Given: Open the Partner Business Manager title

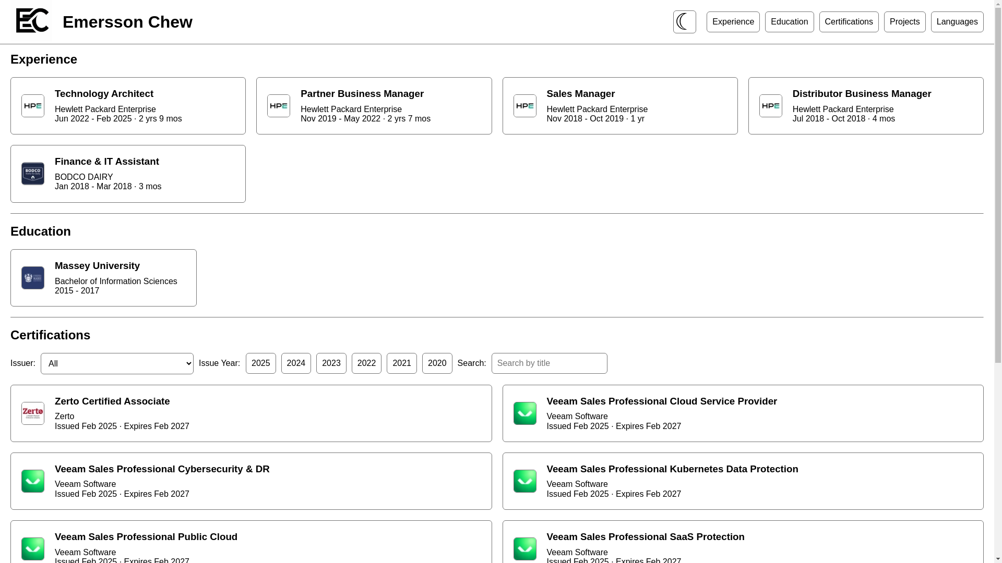Looking at the screenshot, I should click(362, 94).
